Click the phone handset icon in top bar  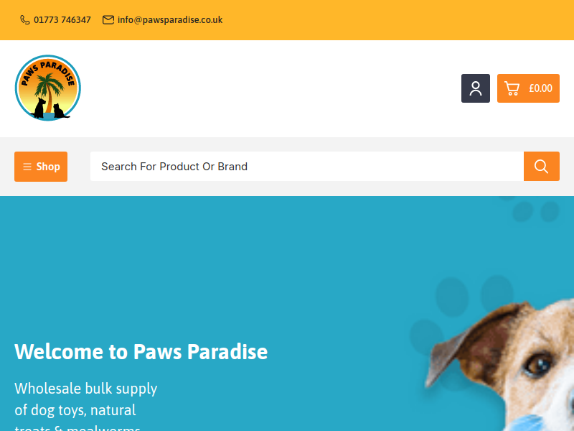(24, 20)
